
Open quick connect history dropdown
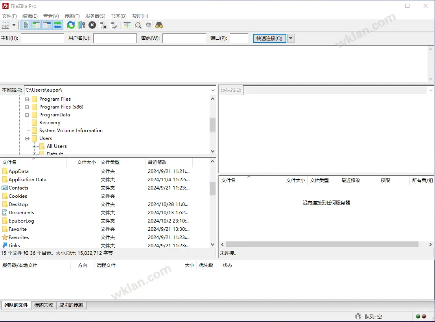[291, 38]
